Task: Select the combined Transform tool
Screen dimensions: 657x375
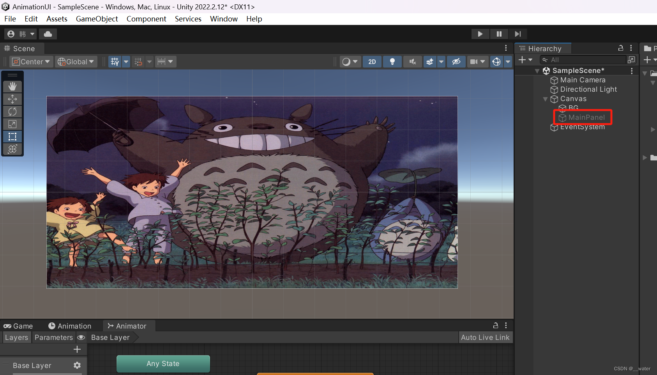Action: (12, 149)
